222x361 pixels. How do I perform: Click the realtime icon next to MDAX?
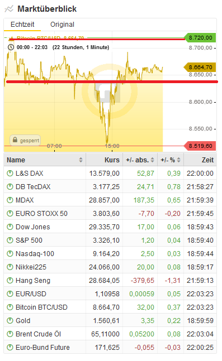(x=10, y=200)
